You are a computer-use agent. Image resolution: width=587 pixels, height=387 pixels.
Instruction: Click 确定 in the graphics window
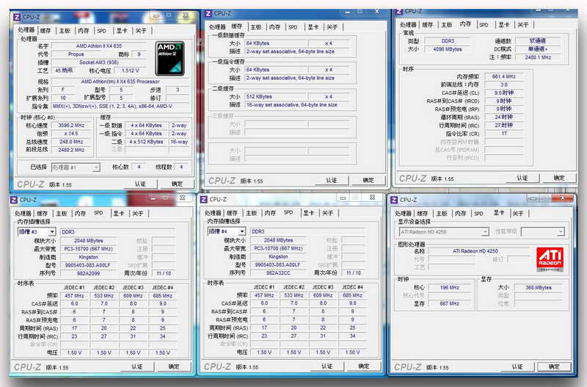point(554,366)
